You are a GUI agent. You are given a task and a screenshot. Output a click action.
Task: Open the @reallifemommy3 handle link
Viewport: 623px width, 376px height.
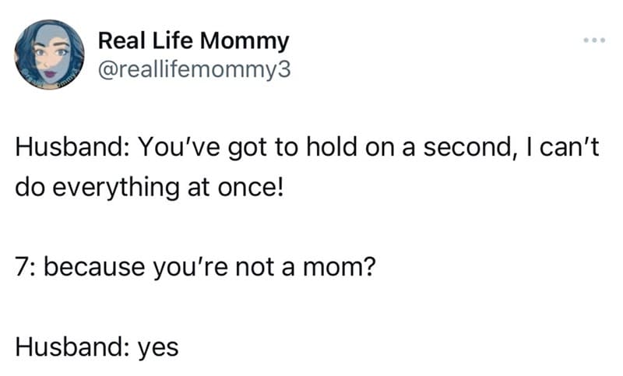(194, 69)
